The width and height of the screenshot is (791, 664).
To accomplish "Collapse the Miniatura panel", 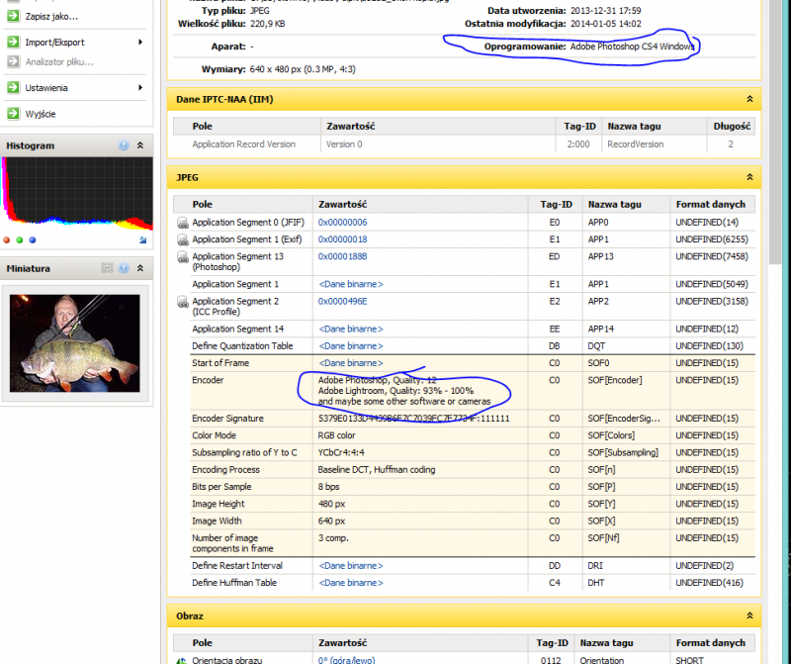I will point(140,268).
